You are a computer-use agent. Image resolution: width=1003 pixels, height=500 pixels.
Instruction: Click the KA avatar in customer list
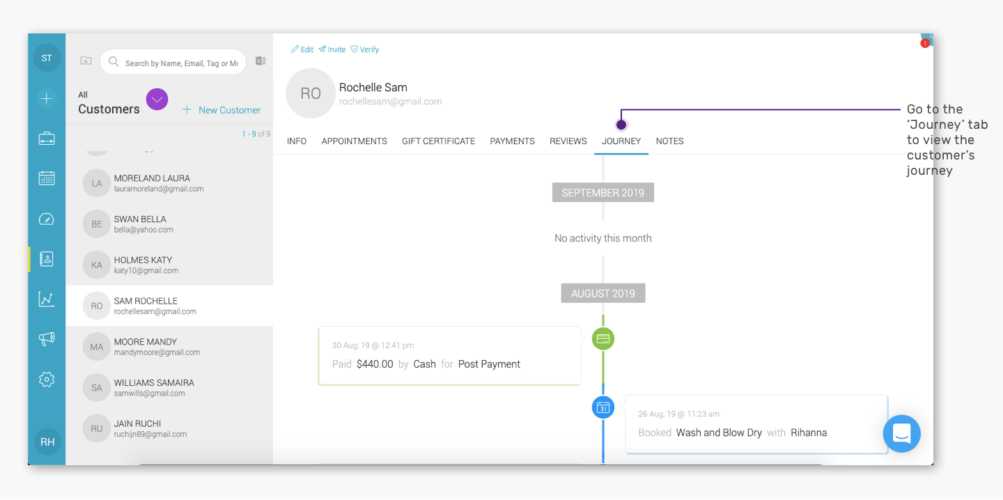click(97, 265)
